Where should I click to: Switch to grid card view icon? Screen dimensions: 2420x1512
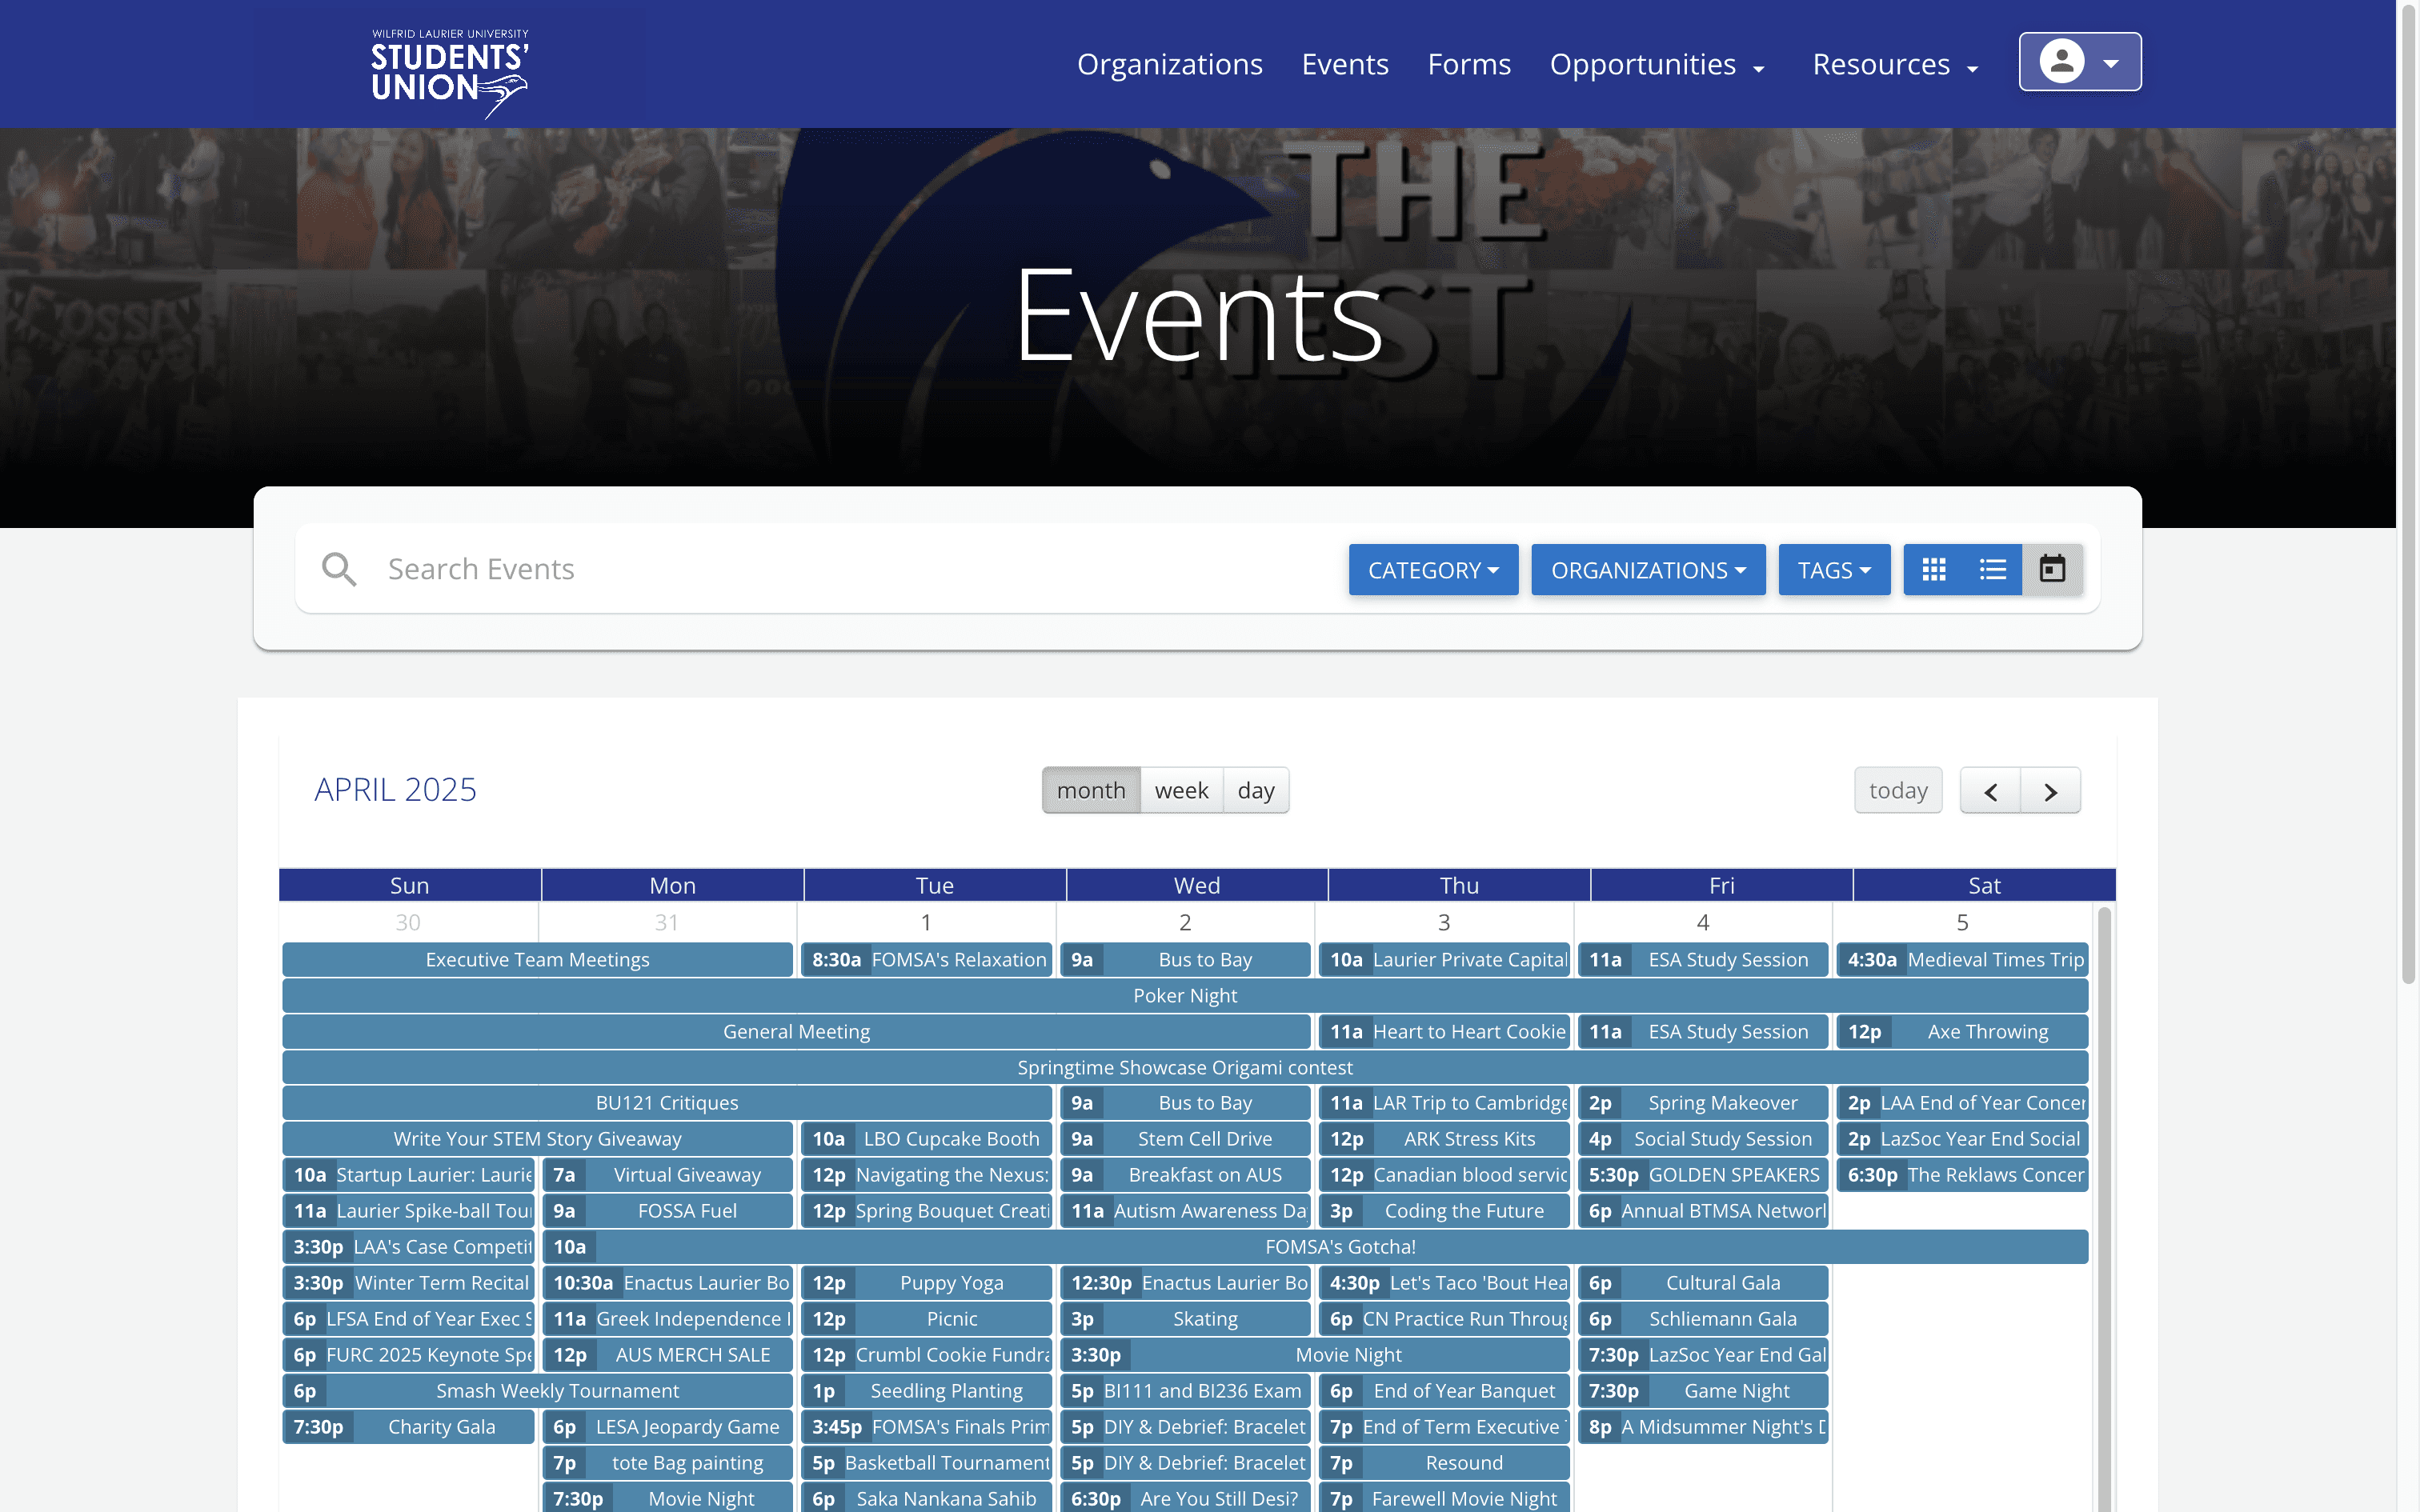pyautogui.click(x=1933, y=569)
